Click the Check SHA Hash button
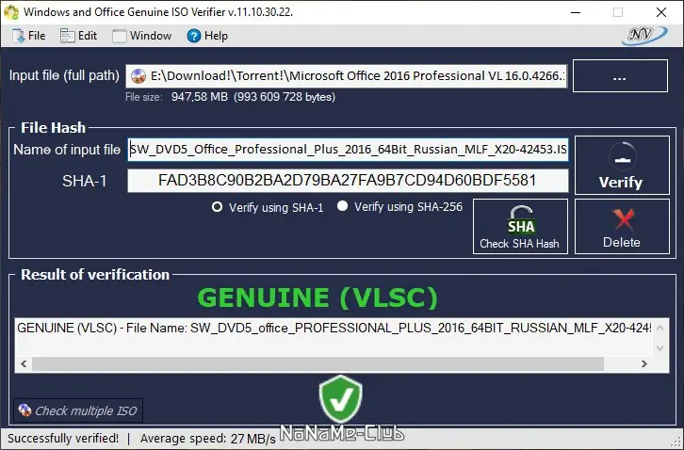This screenshot has width=684, height=450. 520,226
